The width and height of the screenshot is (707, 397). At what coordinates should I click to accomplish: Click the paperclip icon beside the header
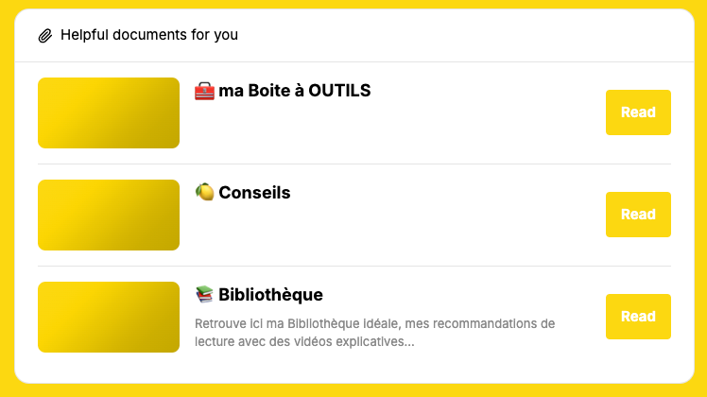[x=45, y=35]
